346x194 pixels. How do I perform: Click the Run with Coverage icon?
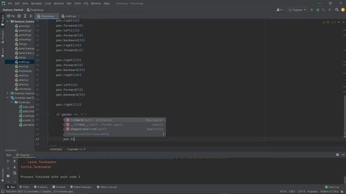tap(324, 10)
